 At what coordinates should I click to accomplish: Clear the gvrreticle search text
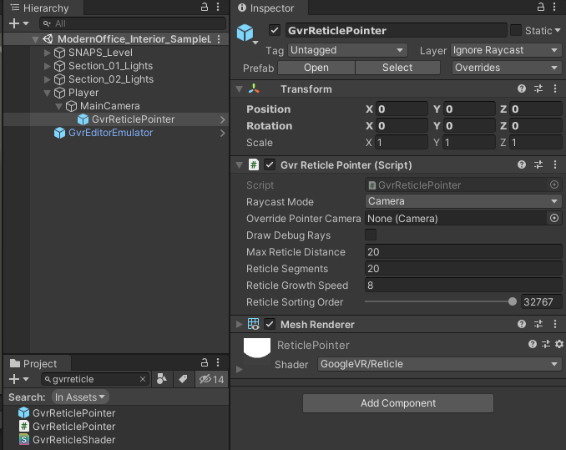143,379
